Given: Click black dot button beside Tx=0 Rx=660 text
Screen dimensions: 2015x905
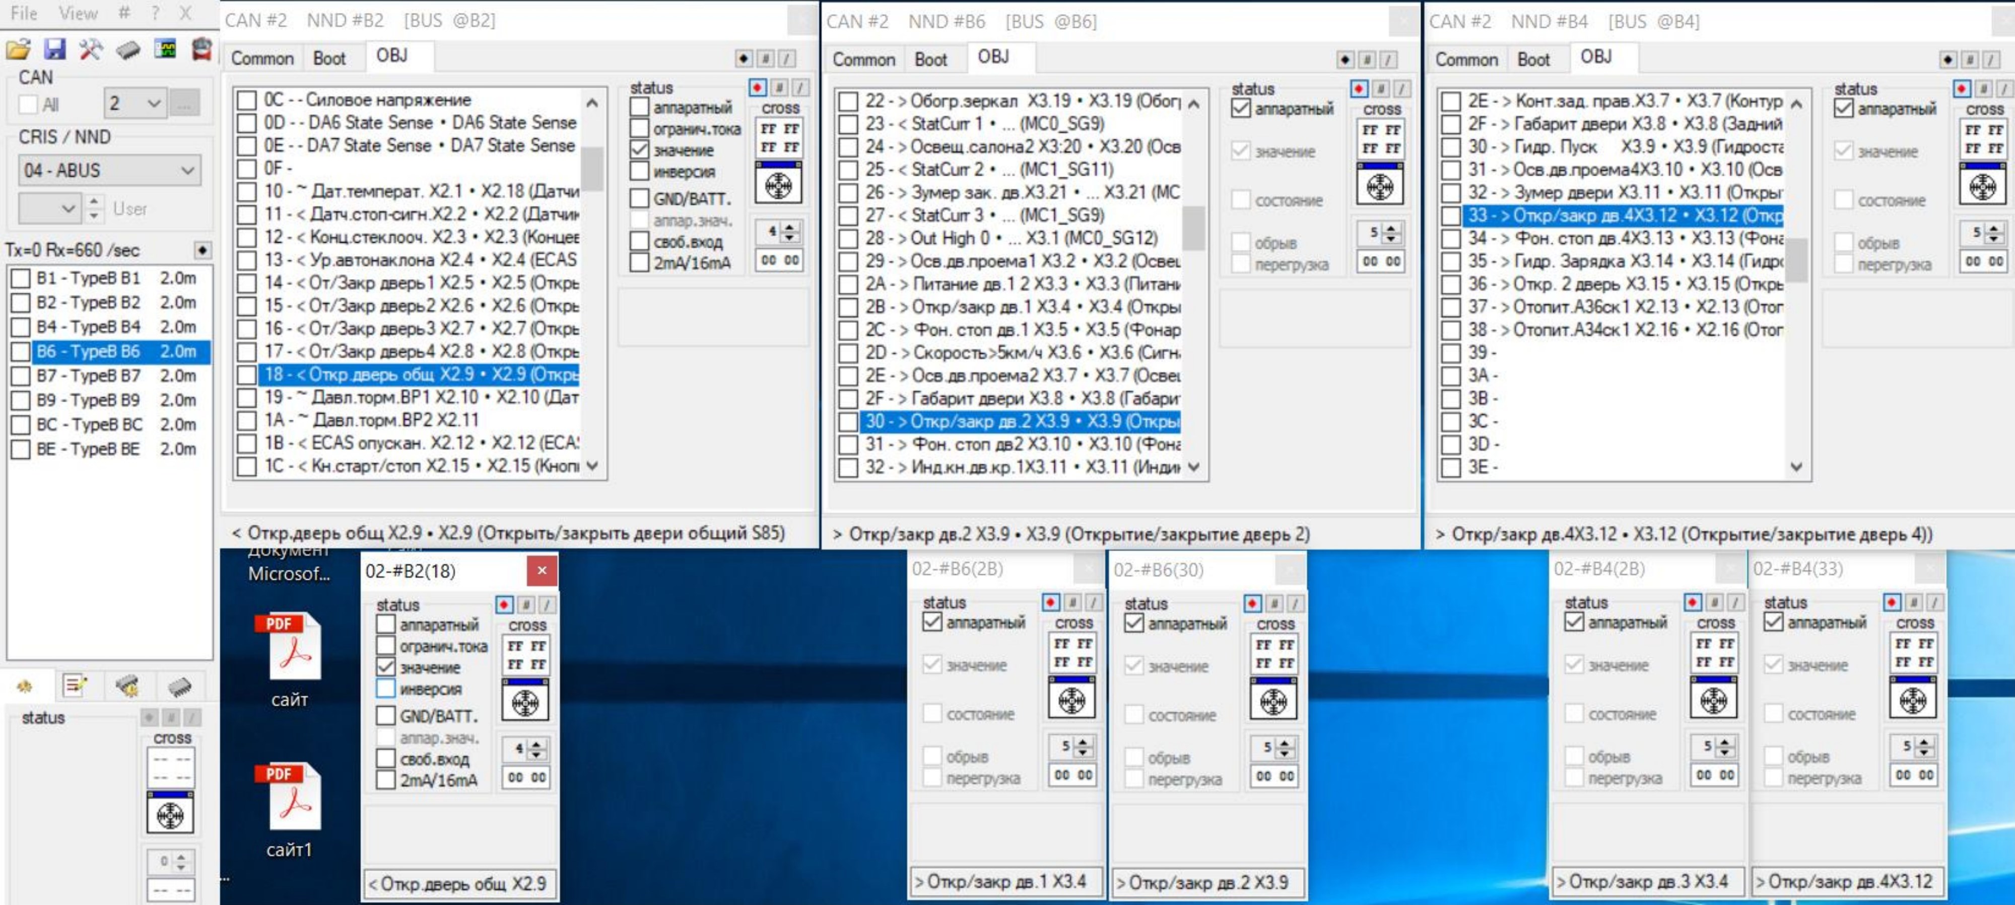Looking at the screenshot, I should pyautogui.click(x=203, y=249).
